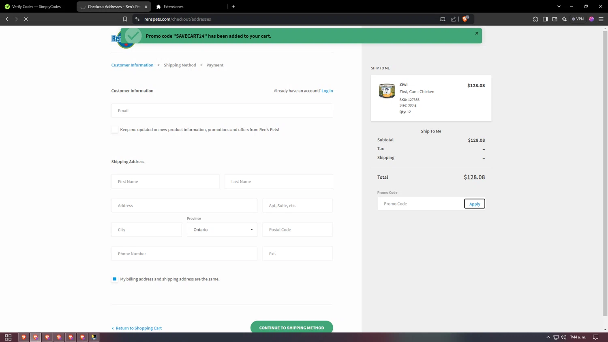Viewport: 608px width, 342px height.
Task: Focus the Phone Number field
Action: pos(184,254)
